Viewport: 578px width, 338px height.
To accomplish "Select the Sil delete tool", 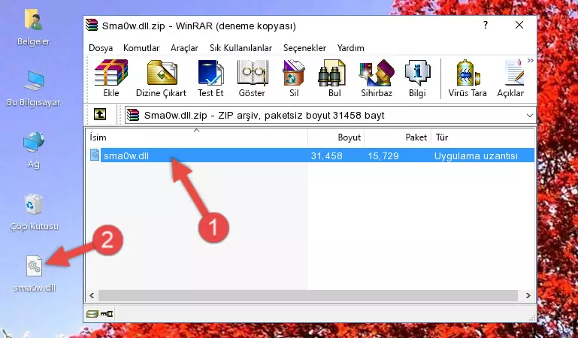I will click(294, 78).
